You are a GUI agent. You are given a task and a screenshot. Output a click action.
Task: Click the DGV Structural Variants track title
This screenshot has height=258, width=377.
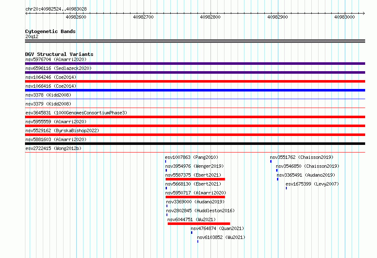pyautogui.click(x=59, y=54)
